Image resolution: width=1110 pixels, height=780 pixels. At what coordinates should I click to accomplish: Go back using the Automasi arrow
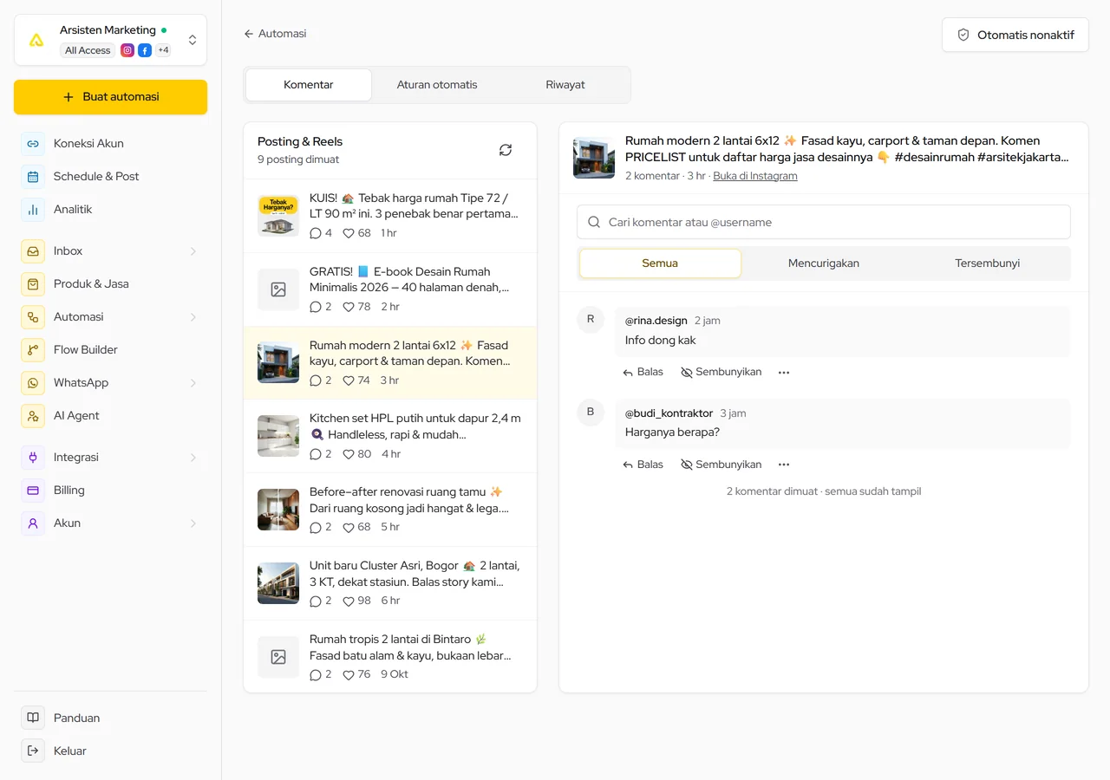[x=275, y=34]
